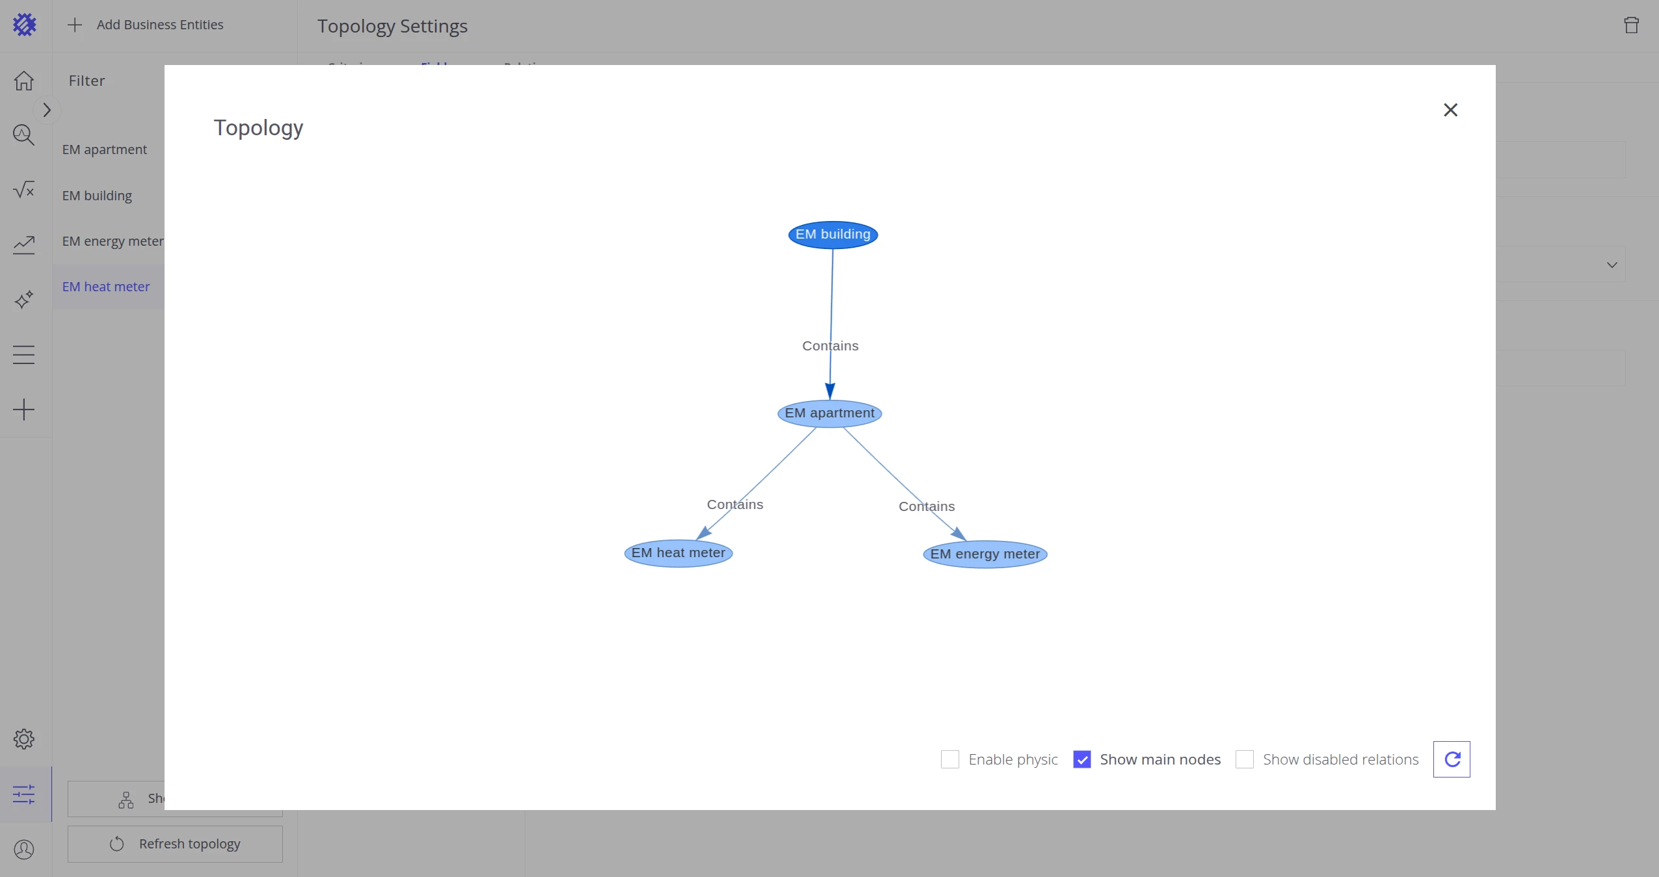The width and height of the screenshot is (1659, 877).
Task: Open the trend chart icon
Action: pyautogui.click(x=24, y=244)
